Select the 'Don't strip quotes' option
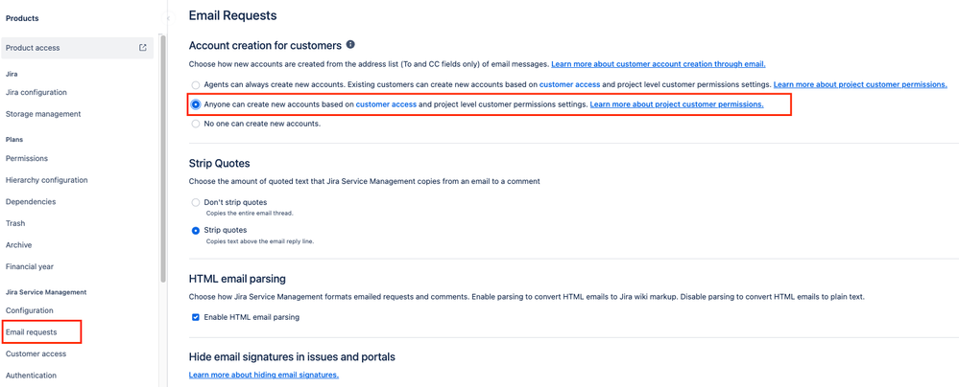The width and height of the screenshot is (959, 387). pos(196,202)
